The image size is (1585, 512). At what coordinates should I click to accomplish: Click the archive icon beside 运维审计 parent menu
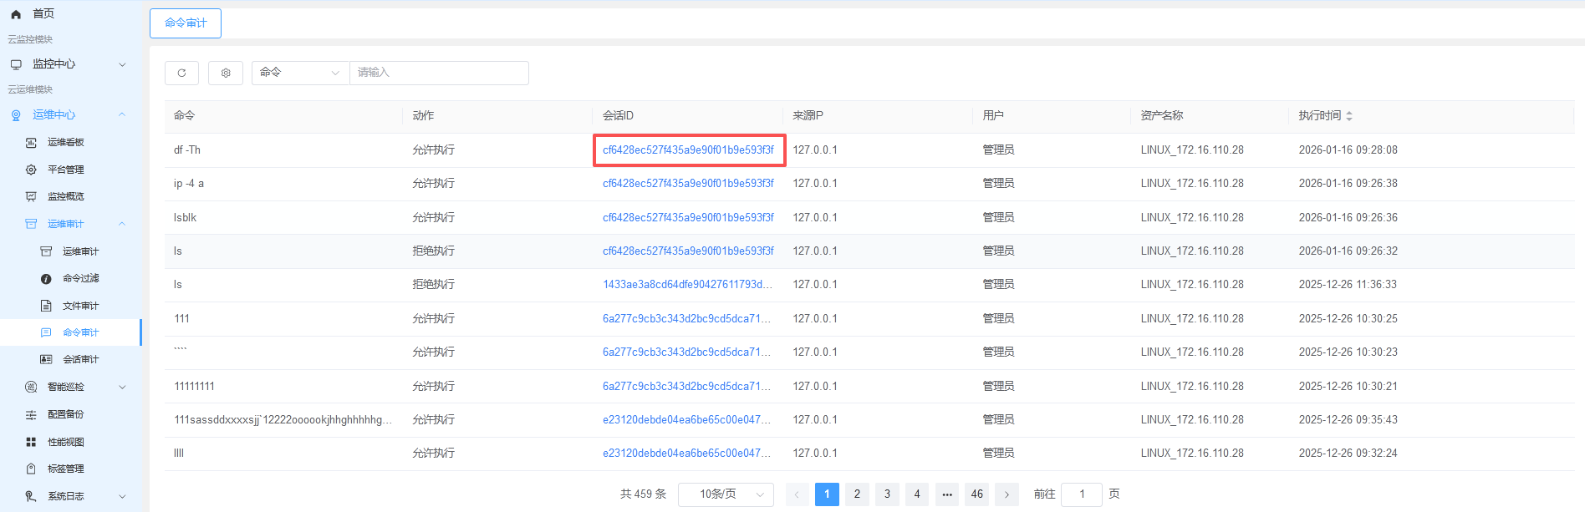pos(31,224)
